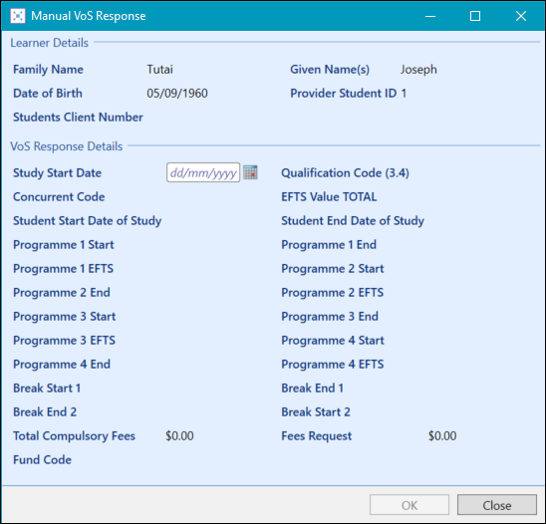
Task: Click the Study Start Date input field
Action: [203, 172]
